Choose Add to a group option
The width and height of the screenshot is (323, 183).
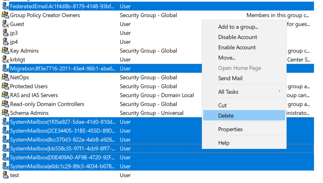238,27
